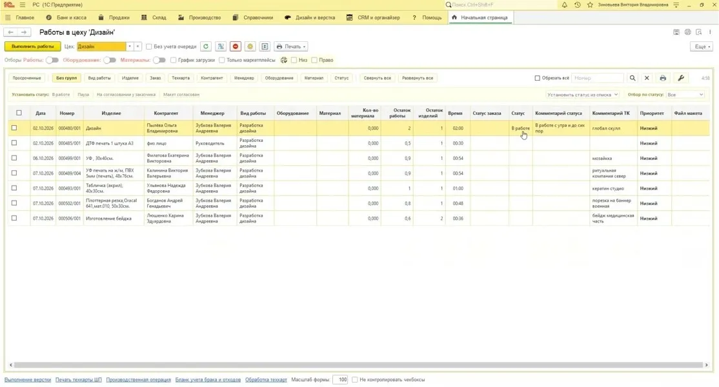Click the 'Масштаб формы' value field
The height and width of the screenshot is (387, 719).
click(340, 380)
